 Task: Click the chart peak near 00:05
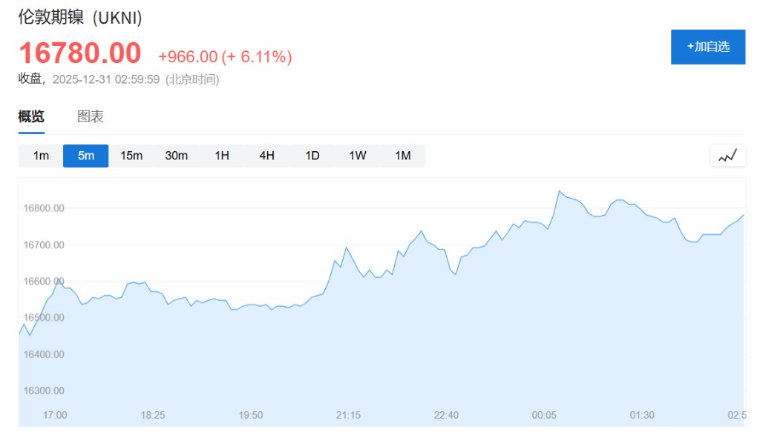click(560, 191)
